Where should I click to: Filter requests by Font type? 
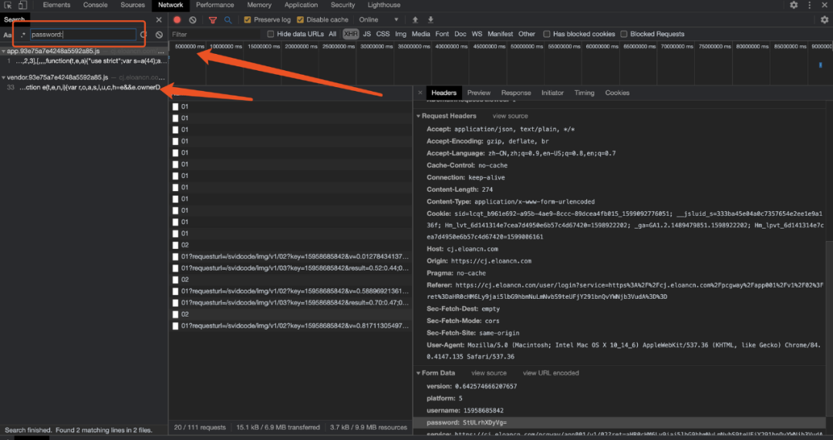pos(442,34)
